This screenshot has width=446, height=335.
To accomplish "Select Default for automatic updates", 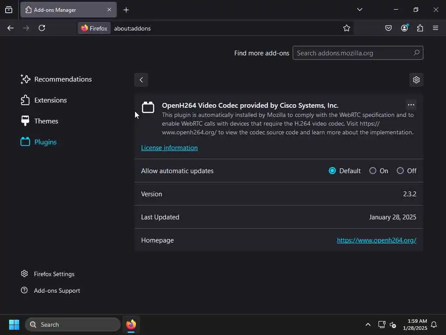I will [x=332, y=171].
